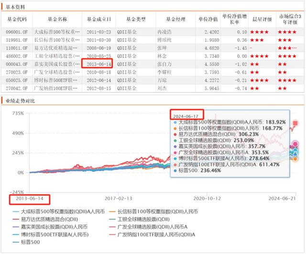Click QDII基金 type in 270023.OF row
This screenshot has width=306, height=254.
point(127,72)
